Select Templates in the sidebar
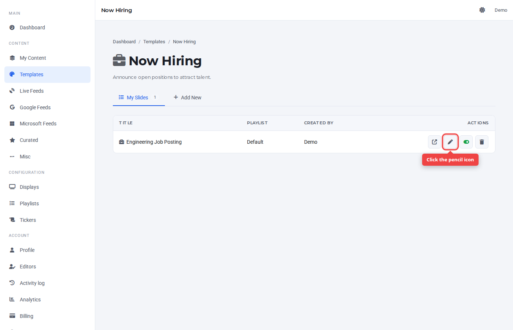This screenshot has height=330, width=513. coord(47,74)
